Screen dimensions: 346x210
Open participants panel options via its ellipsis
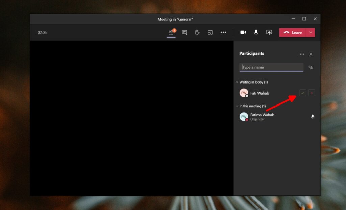[x=302, y=54]
